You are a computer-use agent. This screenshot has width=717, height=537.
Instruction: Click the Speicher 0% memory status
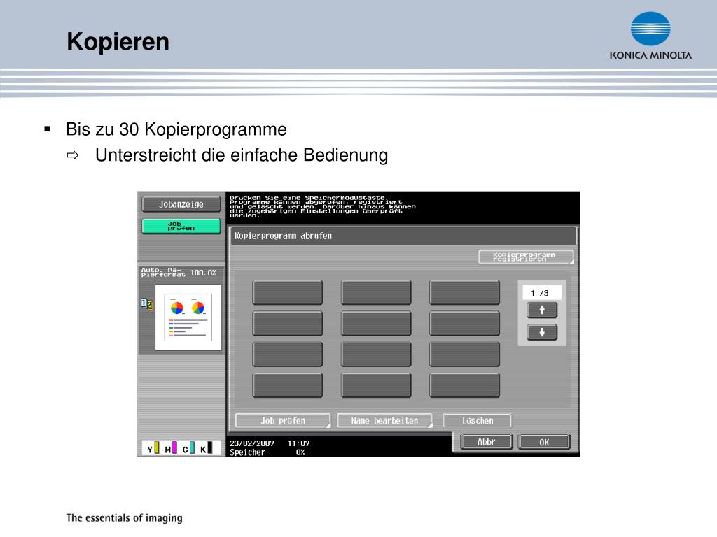coord(267,452)
